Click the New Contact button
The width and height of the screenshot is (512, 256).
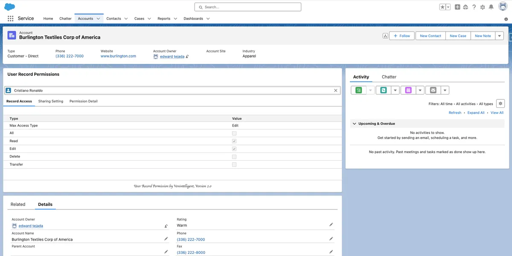431,36
